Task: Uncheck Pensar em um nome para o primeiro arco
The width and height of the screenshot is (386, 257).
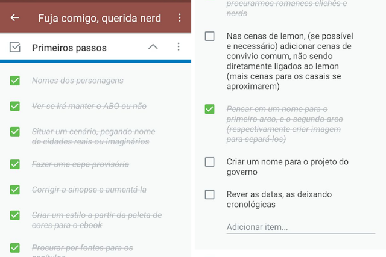Action: coord(209,109)
